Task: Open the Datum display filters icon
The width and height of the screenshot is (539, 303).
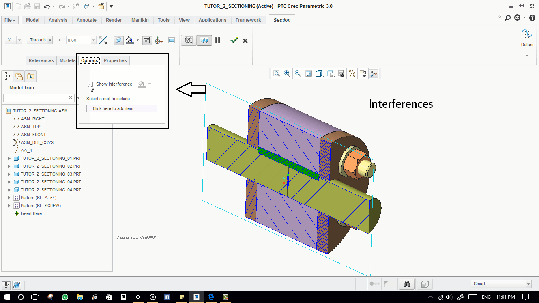Action: pyautogui.click(x=352, y=73)
